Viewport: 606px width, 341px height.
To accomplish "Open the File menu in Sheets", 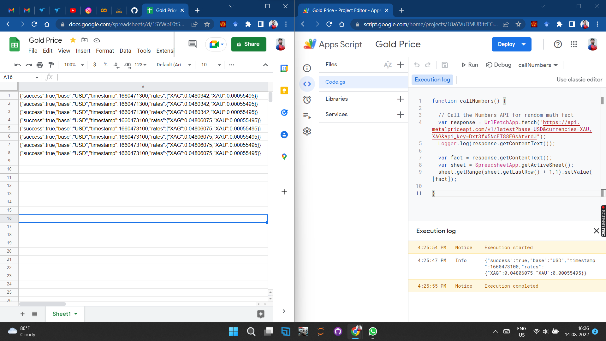I will (x=33, y=51).
